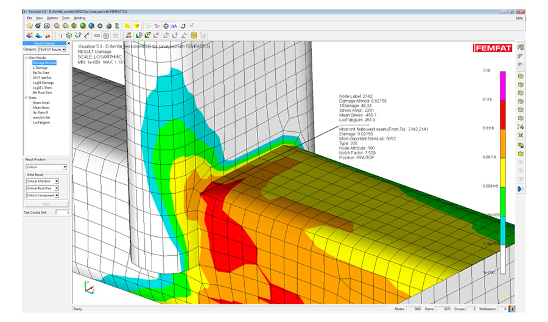Click the measure distance line icon
Viewport: 548px width, 322px height.
pos(86,35)
